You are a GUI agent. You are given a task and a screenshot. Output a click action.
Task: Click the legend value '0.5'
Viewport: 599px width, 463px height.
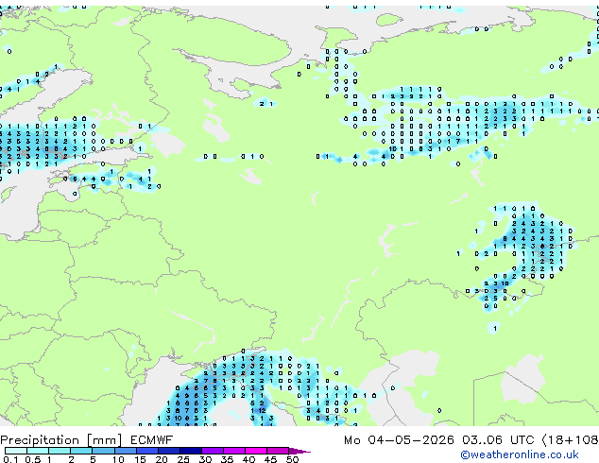pos(33,459)
